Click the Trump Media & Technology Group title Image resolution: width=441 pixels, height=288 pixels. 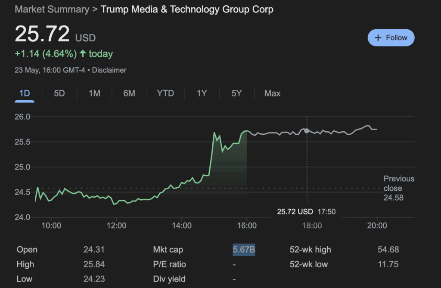tap(187, 9)
